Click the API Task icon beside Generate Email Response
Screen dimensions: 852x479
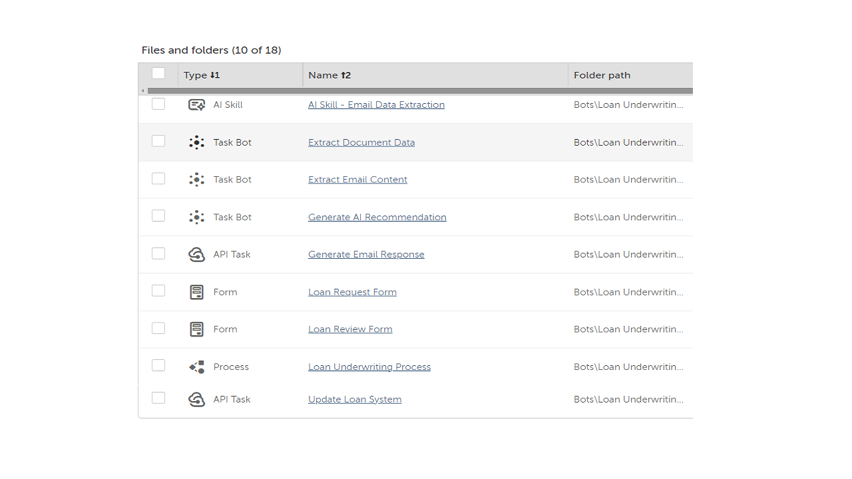tap(196, 254)
